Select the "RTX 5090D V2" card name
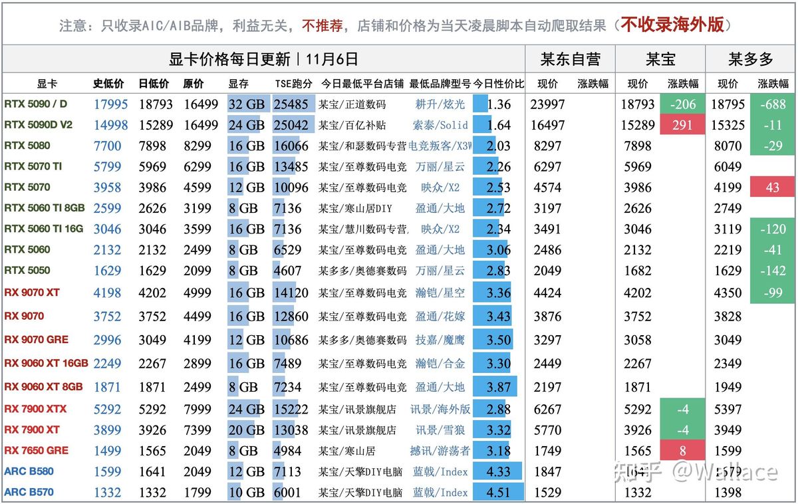Image resolution: width=798 pixels, height=504 pixels. [x=38, y=124]
